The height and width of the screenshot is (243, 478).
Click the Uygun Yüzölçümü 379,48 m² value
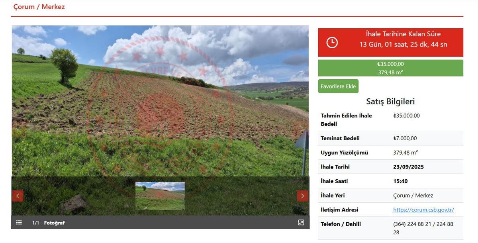click(406, 153)
